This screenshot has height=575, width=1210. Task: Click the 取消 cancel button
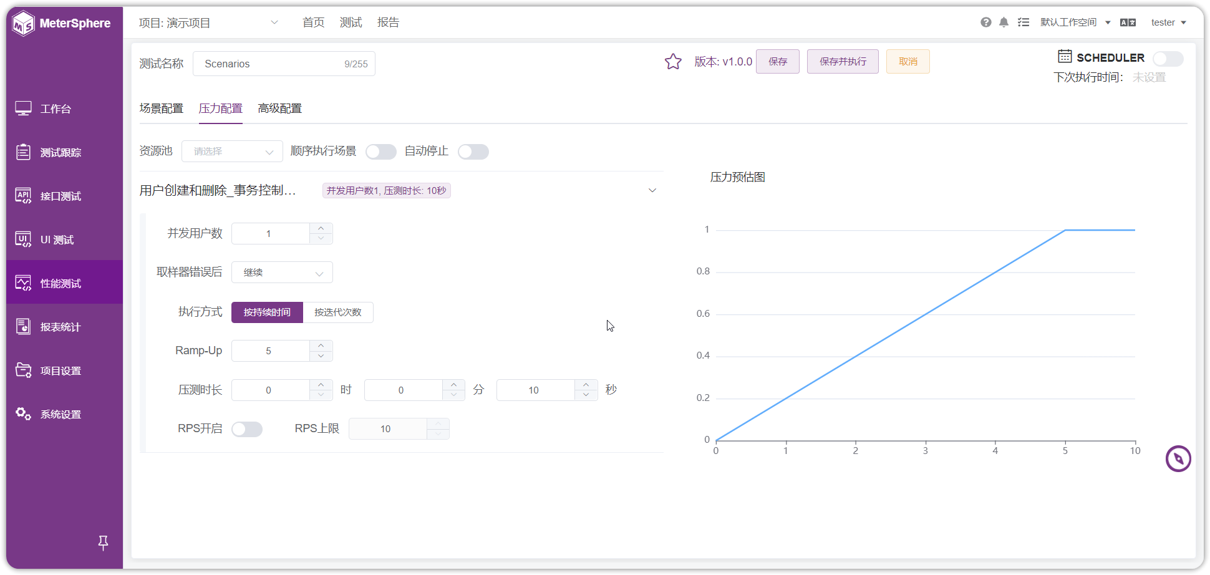point(908,62)
